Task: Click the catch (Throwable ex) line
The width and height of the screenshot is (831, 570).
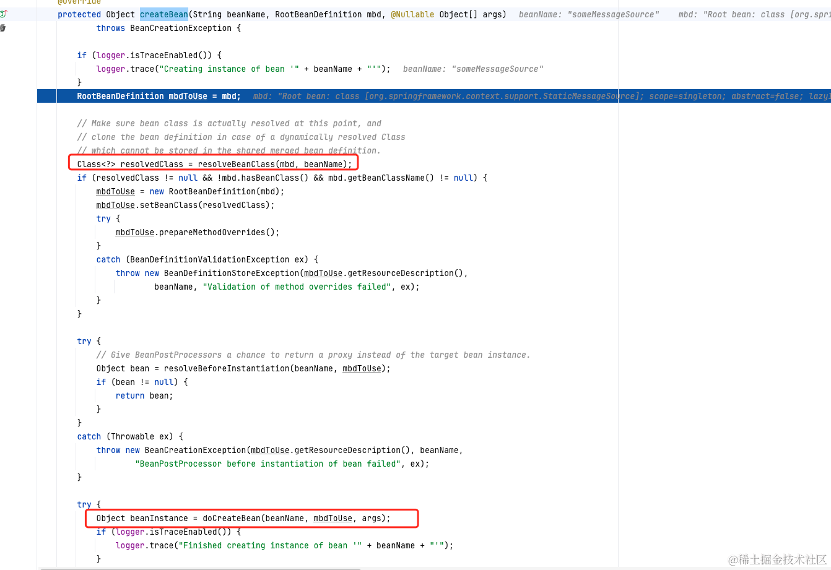Action: pyautogui.click(x=130, y=436)
